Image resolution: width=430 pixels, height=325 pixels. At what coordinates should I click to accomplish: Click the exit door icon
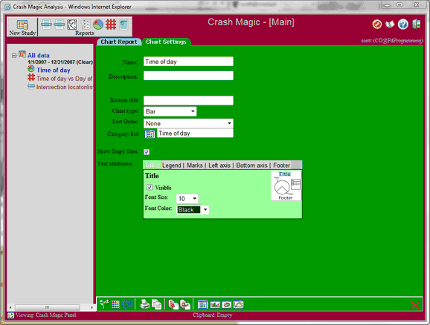[417, 24]
